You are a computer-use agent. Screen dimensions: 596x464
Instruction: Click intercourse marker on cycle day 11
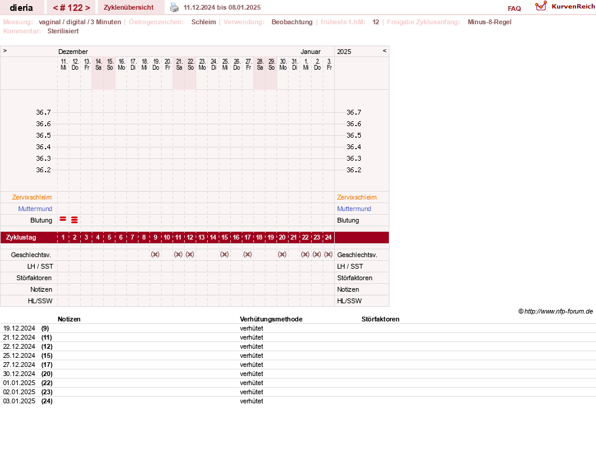click(x=178, y=254)
